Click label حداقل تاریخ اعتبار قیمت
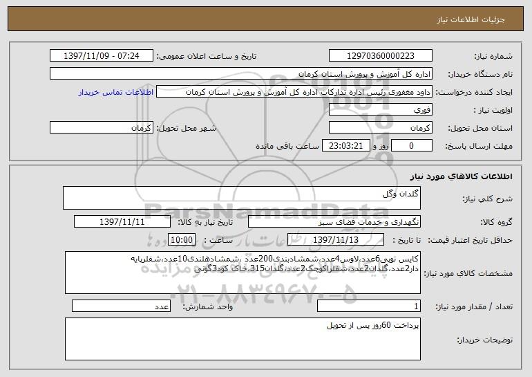Screen dimensions: 532x377 [471, 241]
